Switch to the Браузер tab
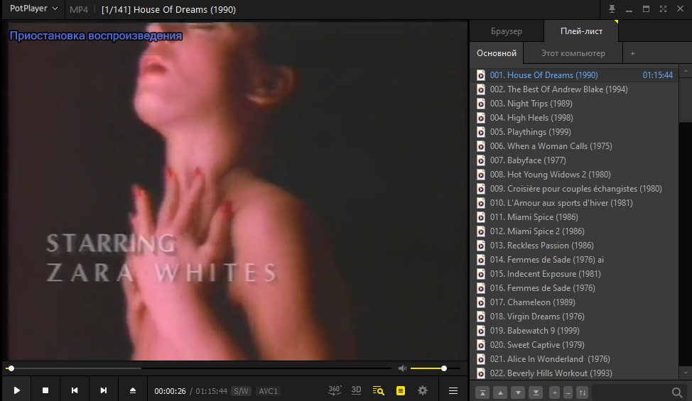Screen dimensions: 692x401 tap(506, 31)
